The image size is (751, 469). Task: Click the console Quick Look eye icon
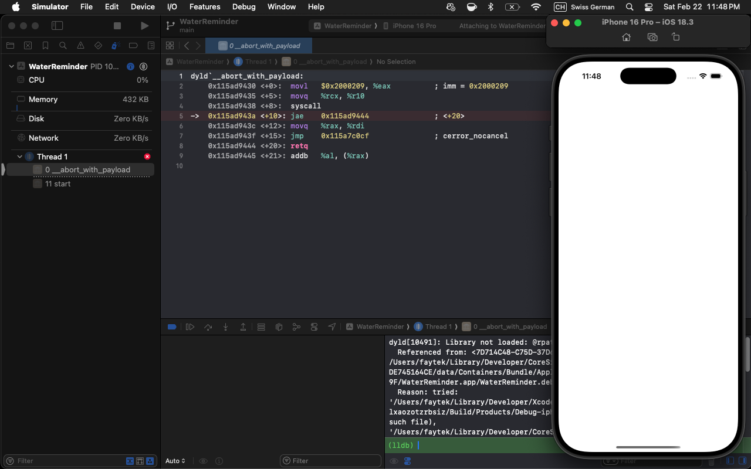(394, 461)
